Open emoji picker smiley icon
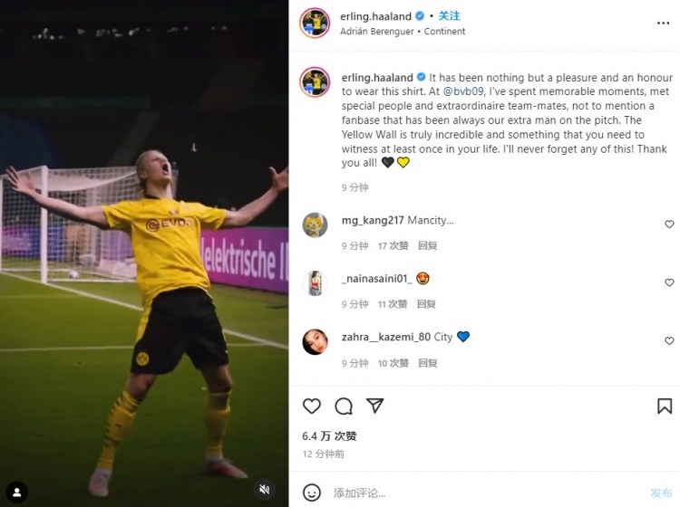680x507 pixels. click(311, 493)
